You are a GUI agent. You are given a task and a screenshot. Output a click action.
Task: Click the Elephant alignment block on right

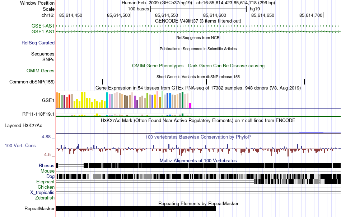297,182
